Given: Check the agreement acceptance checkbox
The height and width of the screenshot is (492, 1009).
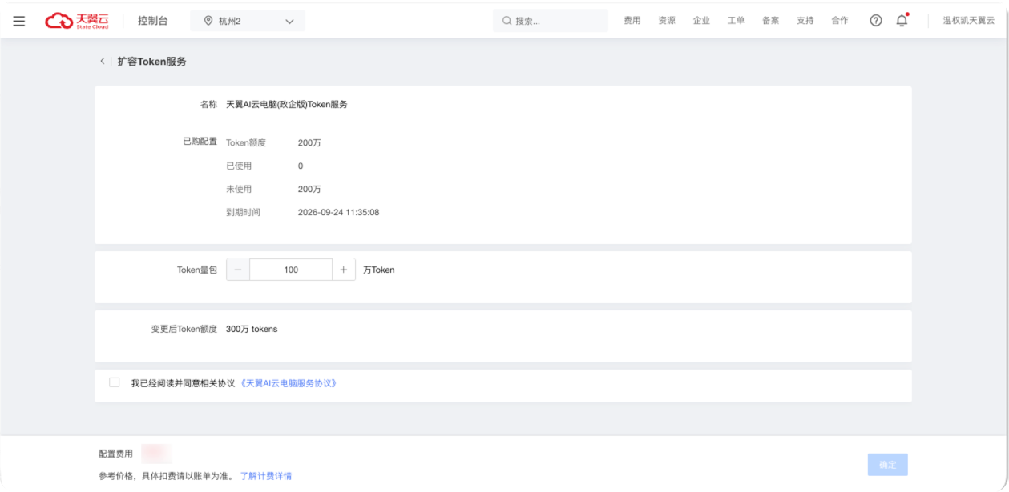Looking at the screenshot, I should point(114,382).
